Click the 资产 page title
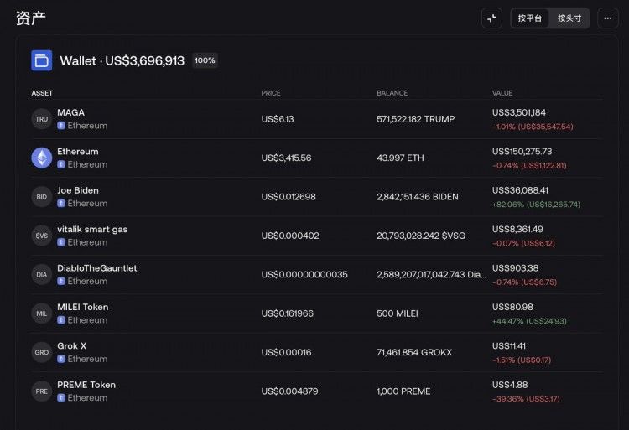 pos(31,18)
